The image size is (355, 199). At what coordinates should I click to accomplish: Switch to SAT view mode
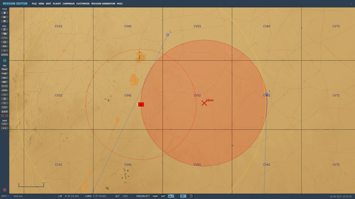pos(163,196)
